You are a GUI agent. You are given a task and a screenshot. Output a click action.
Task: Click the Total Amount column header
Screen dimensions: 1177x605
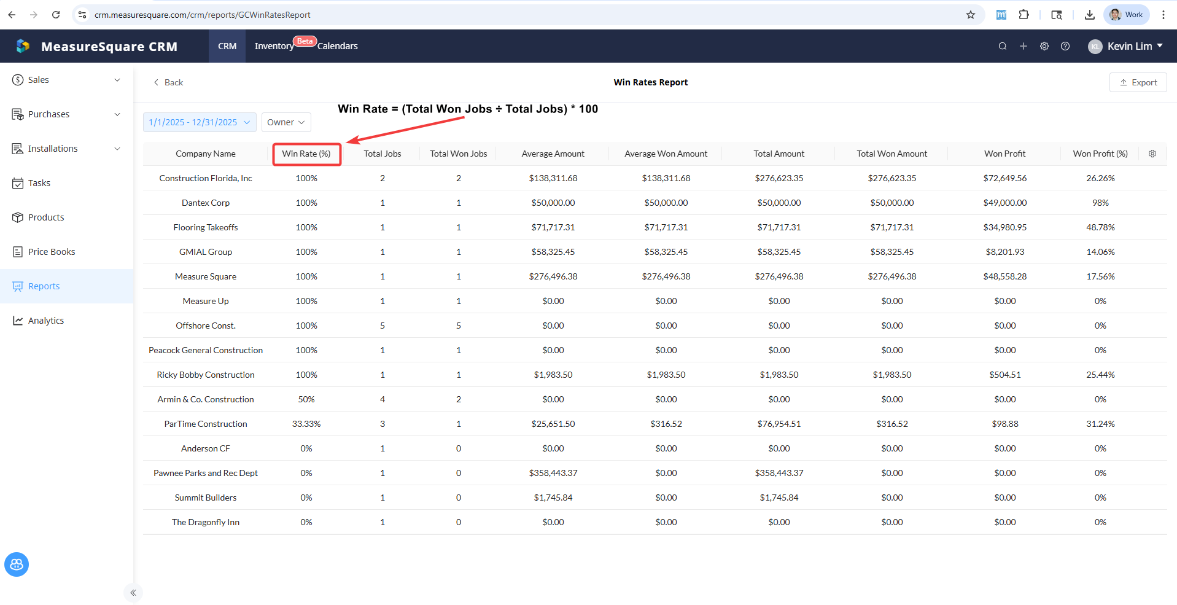click(779, 154)
